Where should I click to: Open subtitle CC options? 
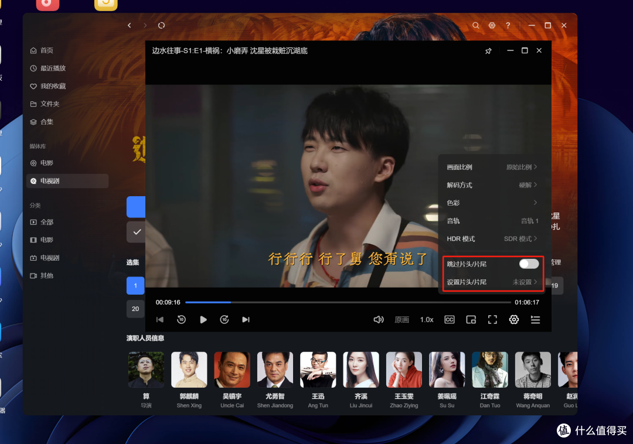(x=450, y=319)
